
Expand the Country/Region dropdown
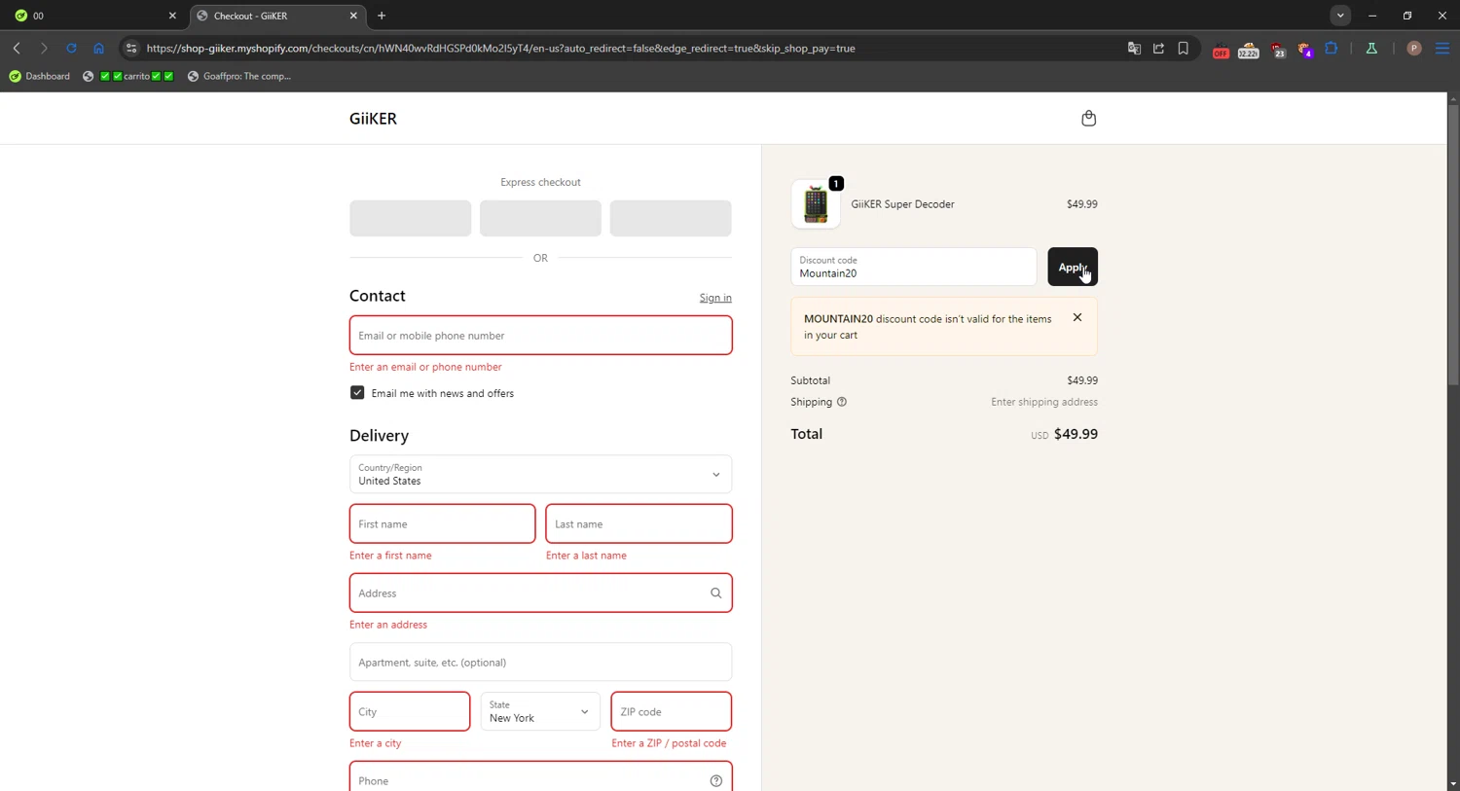click(540, 475)
